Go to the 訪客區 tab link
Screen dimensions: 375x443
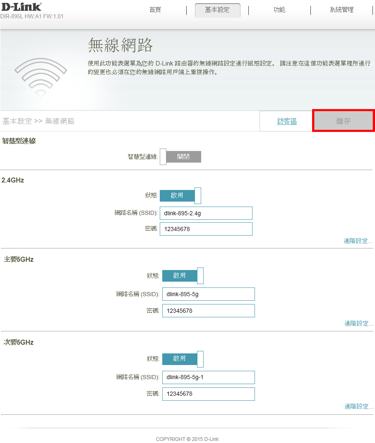click(x=287, y=122)
